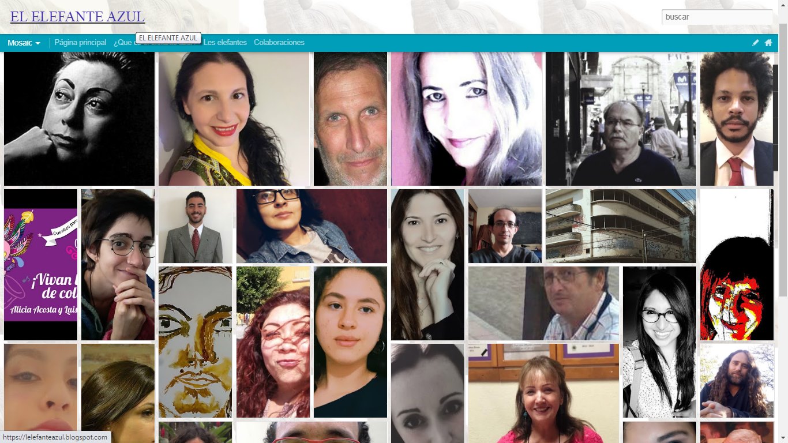
Task: Open the woman in pink blouse post
Action: click(543, 393)
